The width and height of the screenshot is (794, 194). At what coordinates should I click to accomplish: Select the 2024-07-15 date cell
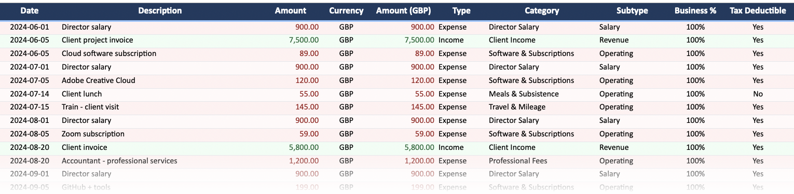tap(30, 107)
